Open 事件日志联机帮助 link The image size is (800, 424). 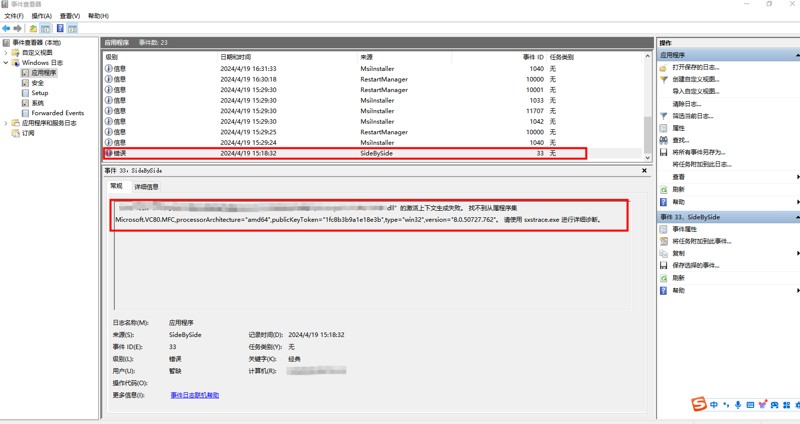(195, 395)
